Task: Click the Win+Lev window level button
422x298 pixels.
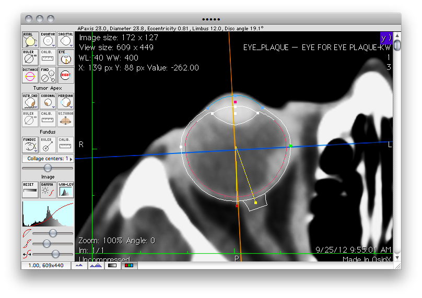Action: [x=66, y=190]
